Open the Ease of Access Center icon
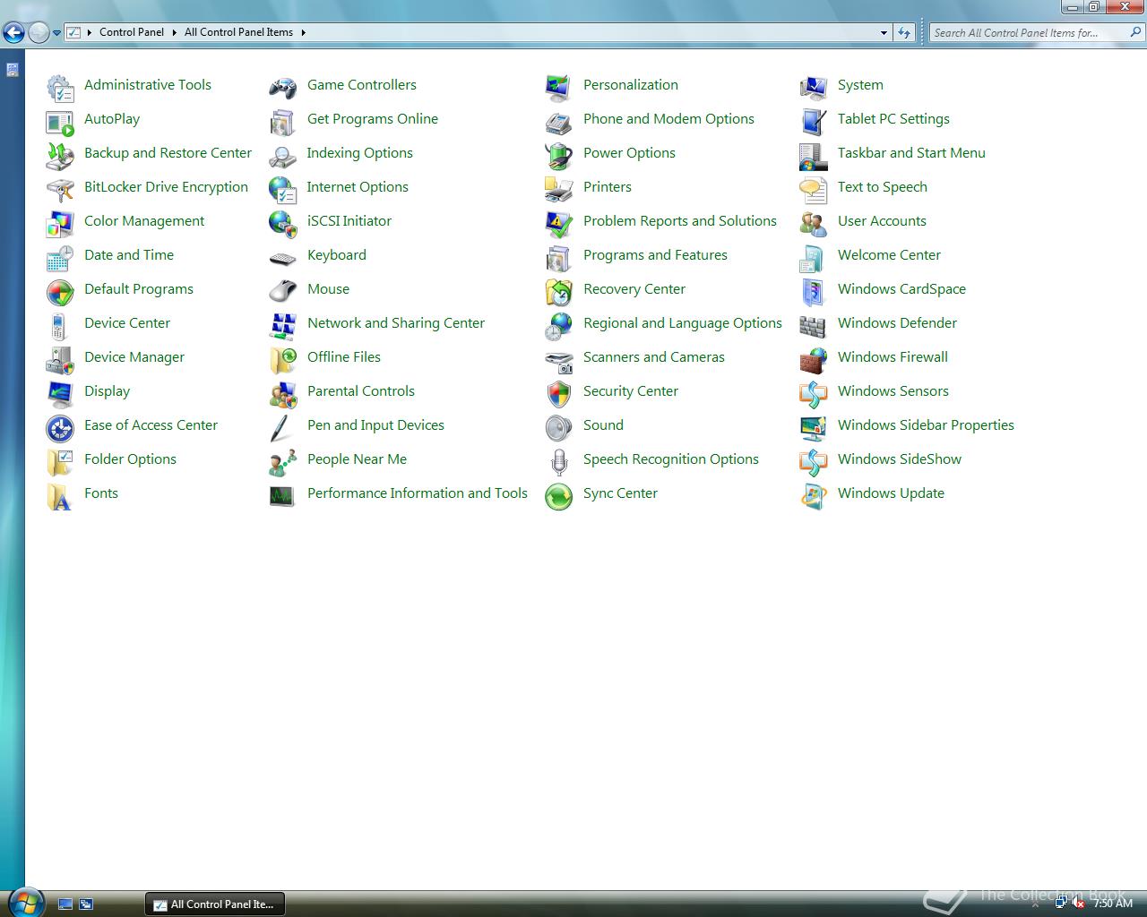The height and width of the screenshot is (917, 1147). click(60, 428)
